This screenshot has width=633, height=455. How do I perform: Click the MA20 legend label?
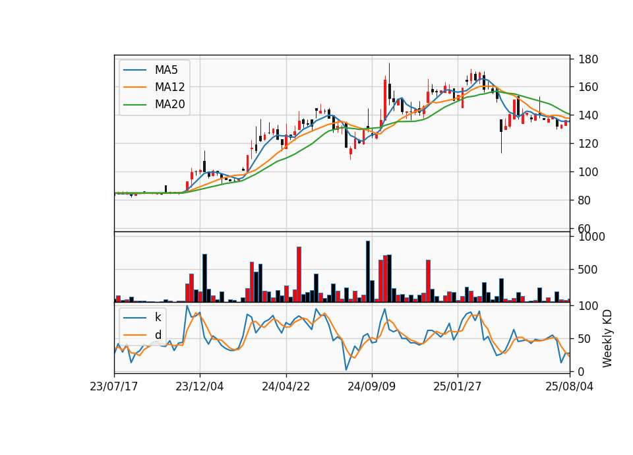click(169, 104)
